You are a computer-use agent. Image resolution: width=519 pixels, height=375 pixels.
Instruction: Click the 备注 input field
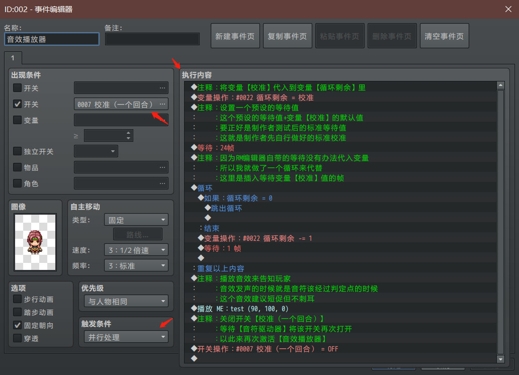[152, 39]
